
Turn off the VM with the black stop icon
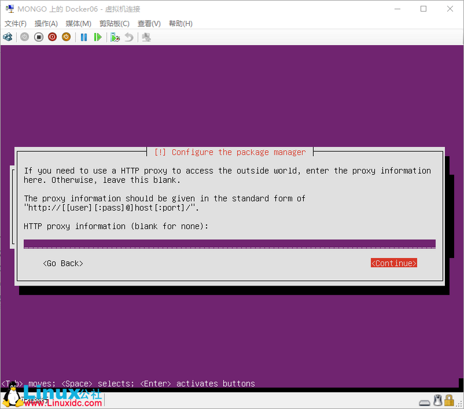[38, 36]
